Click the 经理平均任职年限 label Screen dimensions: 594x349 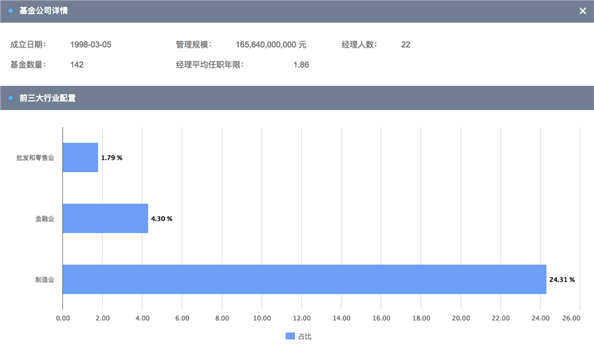(210, 65)
